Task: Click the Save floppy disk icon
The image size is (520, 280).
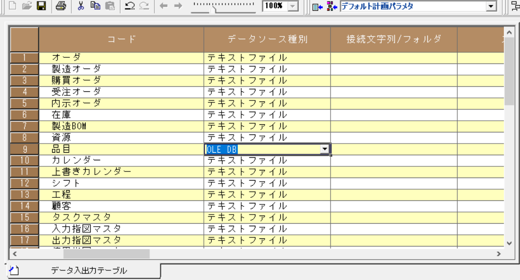Action: pyautogui.click(x=41, y=6)
